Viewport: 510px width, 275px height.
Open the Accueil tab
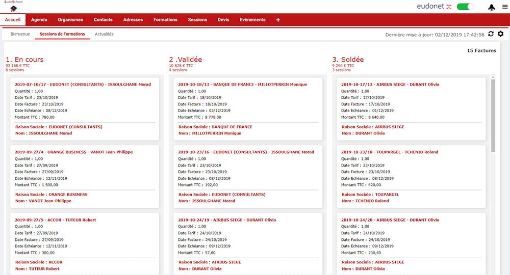(x=13, y=19)
